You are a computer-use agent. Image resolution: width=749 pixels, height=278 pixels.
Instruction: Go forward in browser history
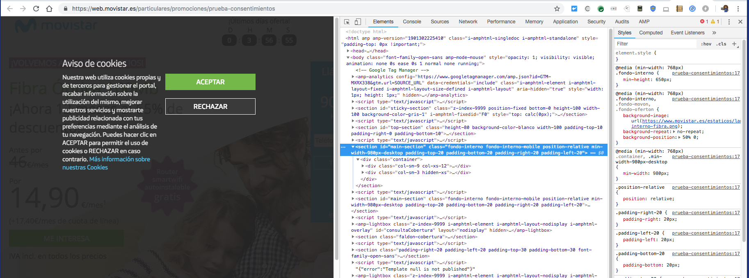(23, 9)
